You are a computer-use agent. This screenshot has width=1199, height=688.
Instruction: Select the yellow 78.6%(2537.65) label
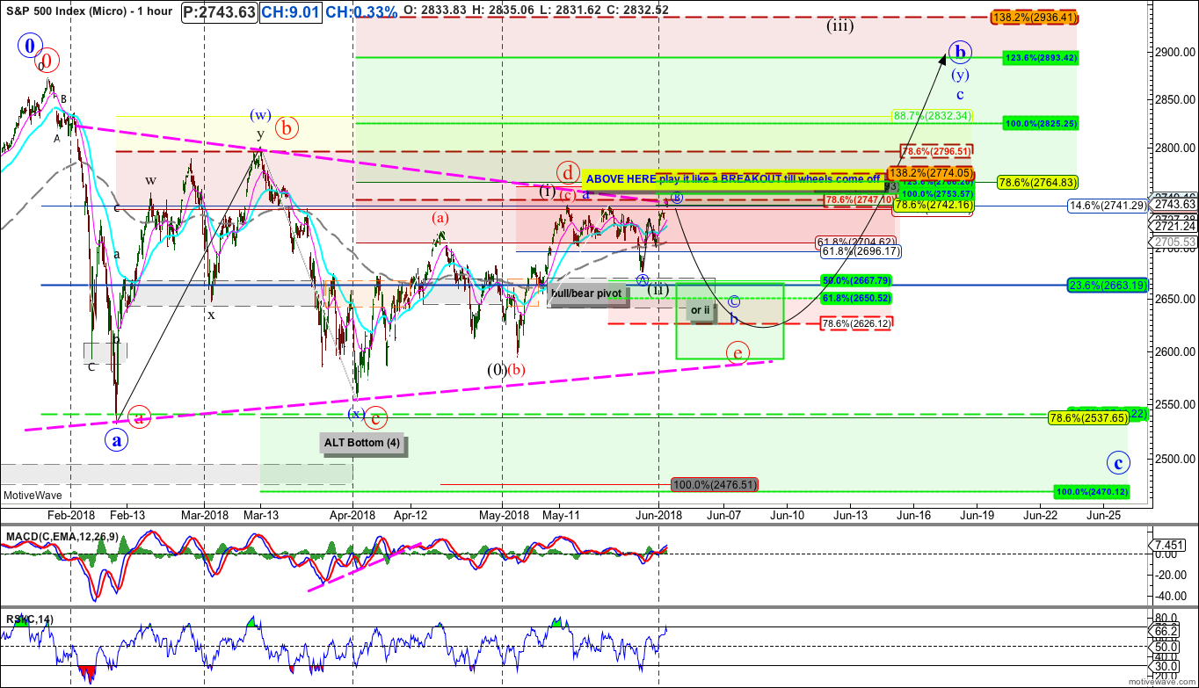[1090, 418]
